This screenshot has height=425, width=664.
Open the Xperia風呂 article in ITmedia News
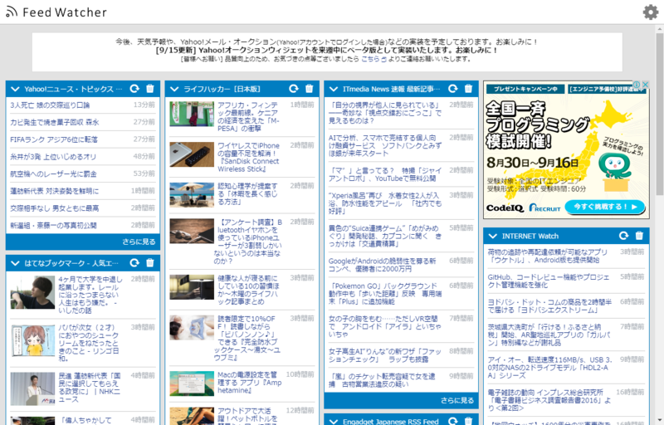(x=385, y=203)
